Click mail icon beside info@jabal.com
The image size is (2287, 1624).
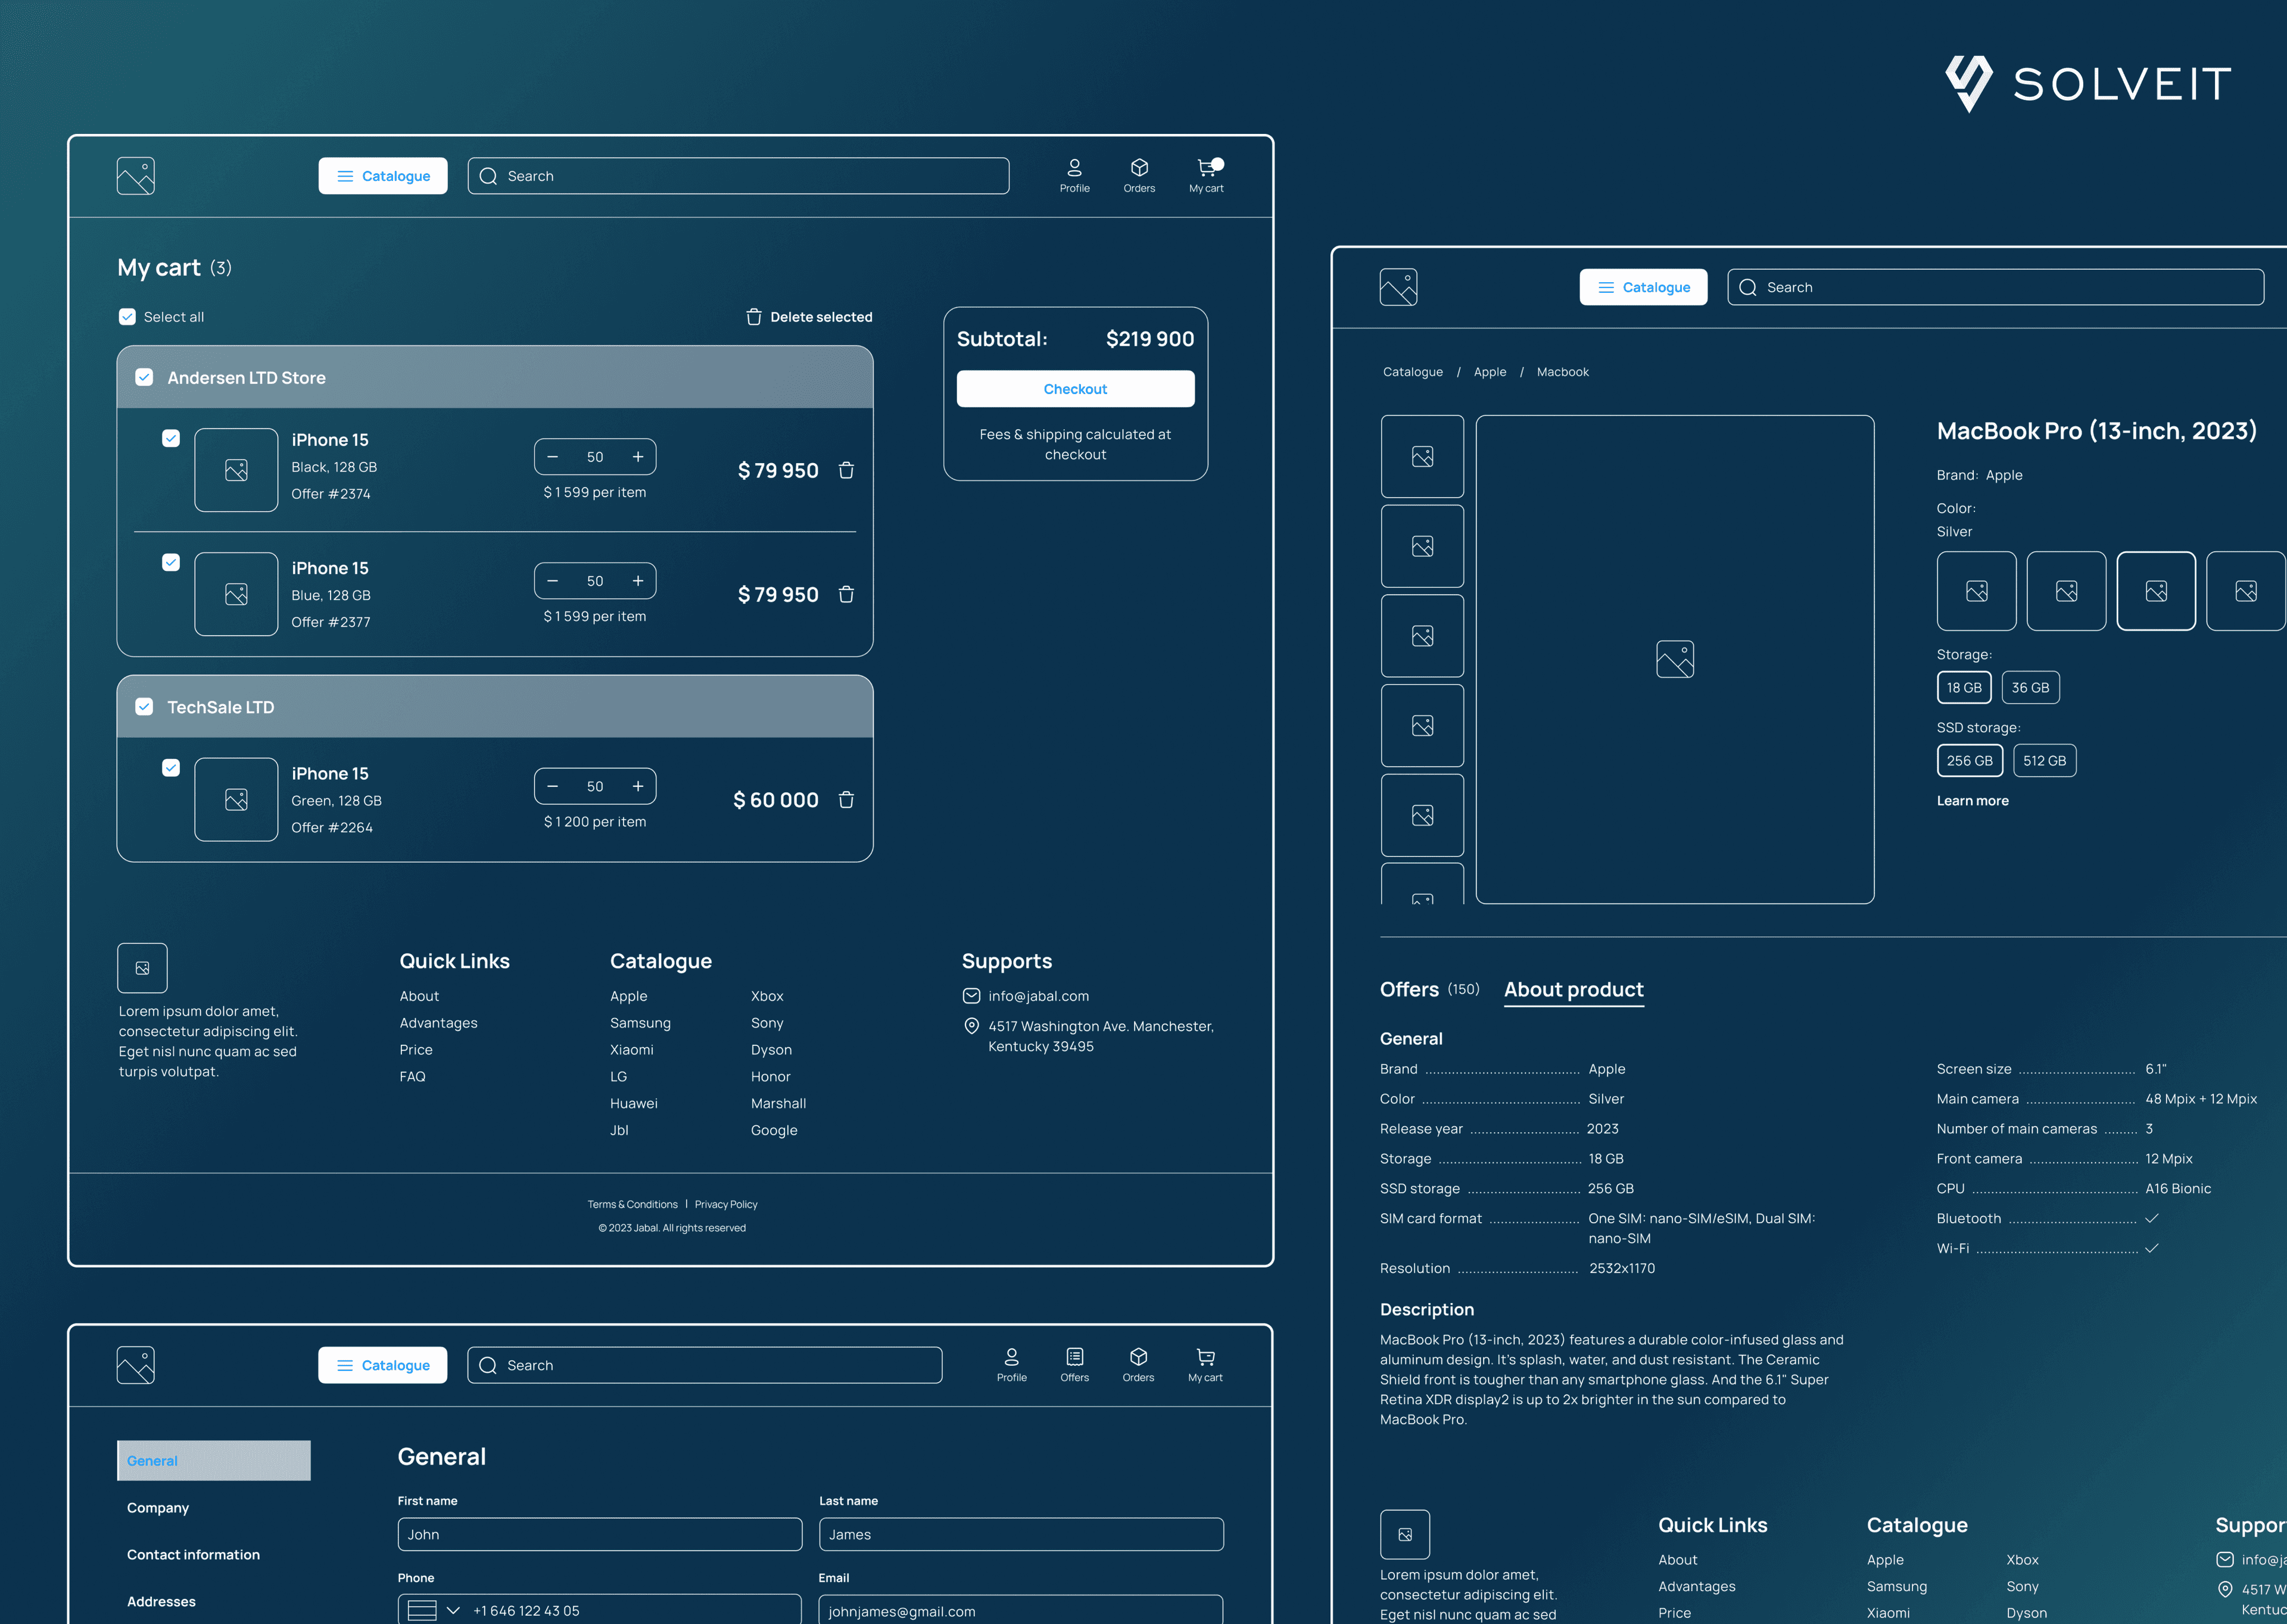coord(971,996)
